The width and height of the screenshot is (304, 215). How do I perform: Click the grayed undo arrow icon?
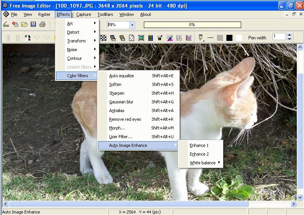click(37, 37)
